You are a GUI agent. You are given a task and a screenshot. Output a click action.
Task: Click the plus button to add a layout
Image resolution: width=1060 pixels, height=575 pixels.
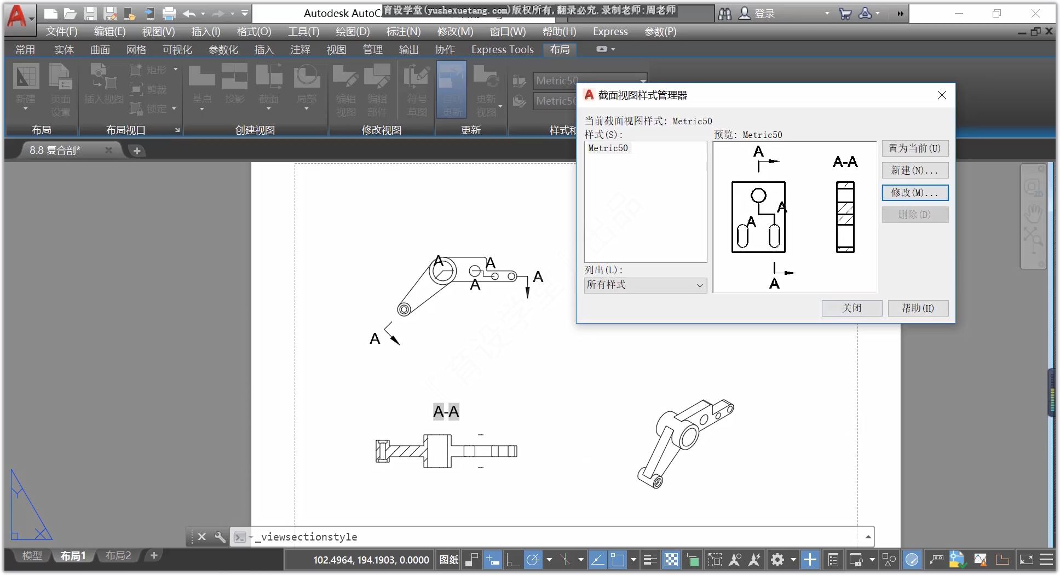154,555
